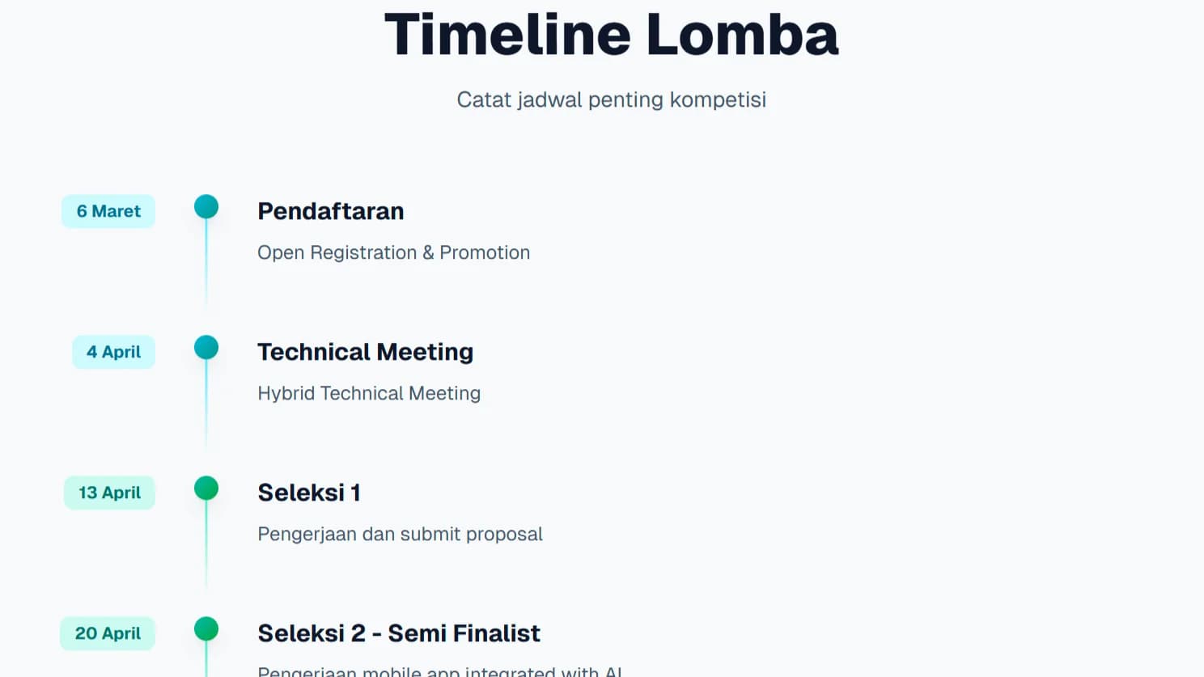
Task: Click the Catat jadwal penting kompetisi subtitle
Action: click(611, 99)
